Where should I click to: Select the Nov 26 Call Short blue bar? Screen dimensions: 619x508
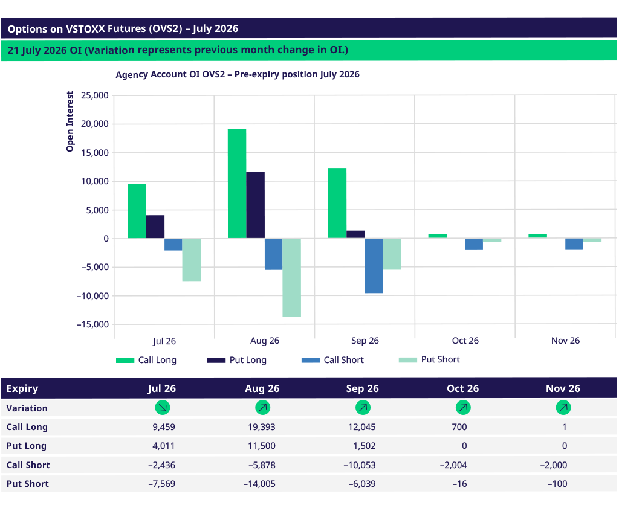(x=574, y=244)
